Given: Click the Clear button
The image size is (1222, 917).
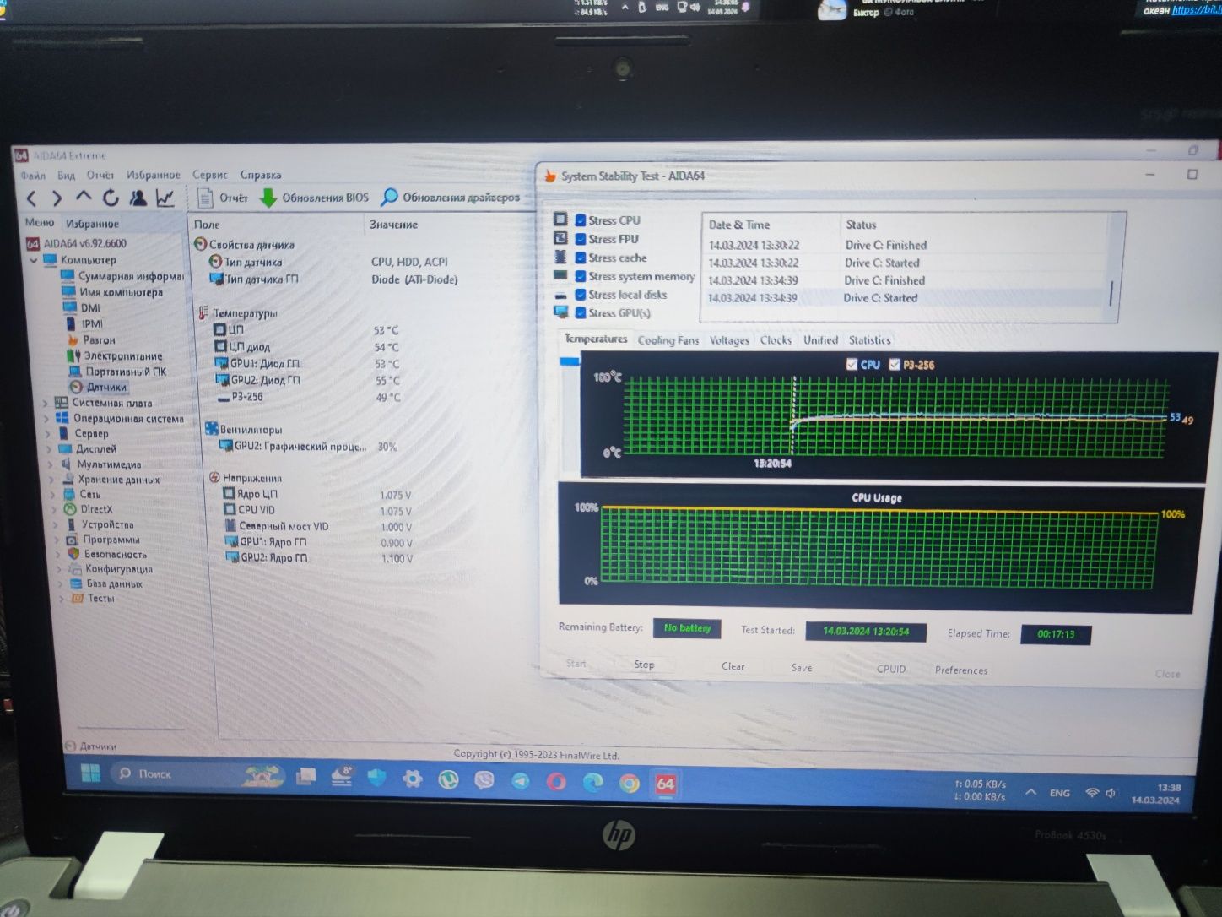Looking at the screenshot, I should pos(733,666).
